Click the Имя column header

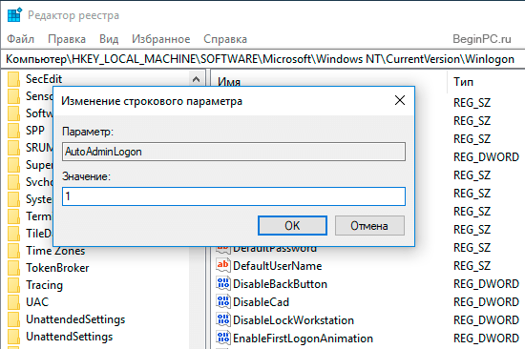(229, 82)
